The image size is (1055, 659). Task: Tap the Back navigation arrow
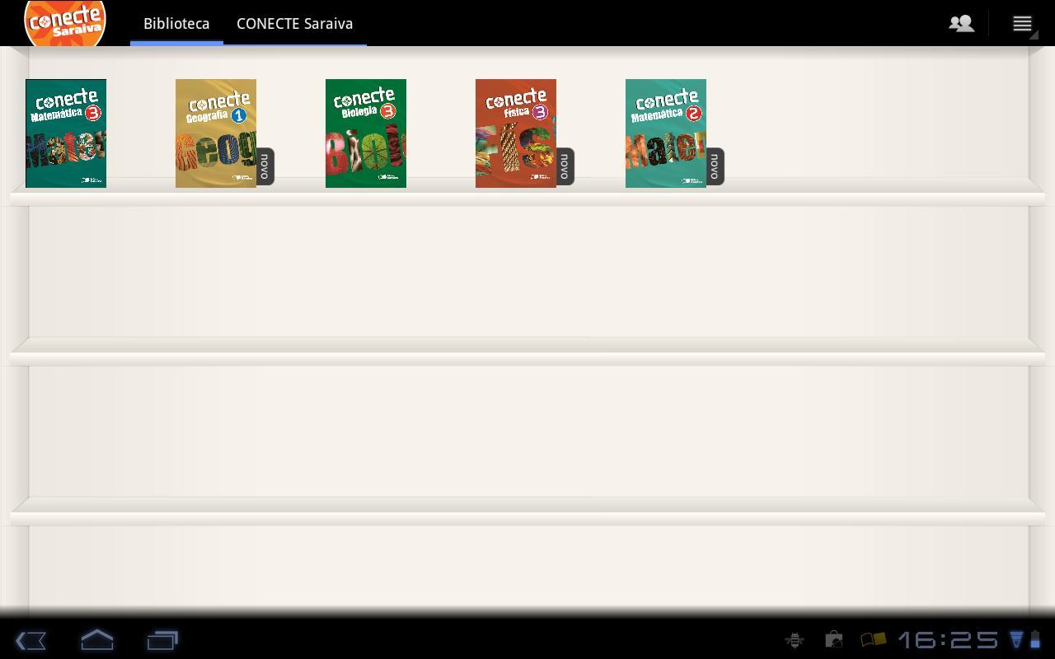[x=30, y=640]
